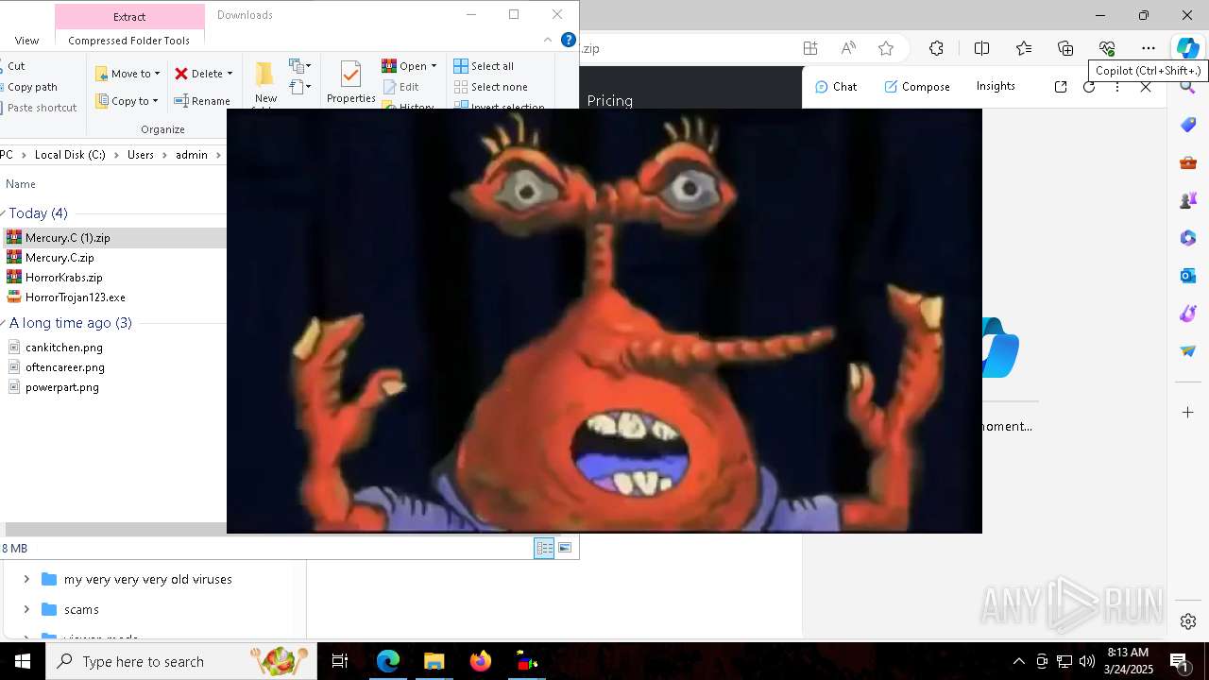Switch to Insights tab in Copilot pane
The width and height of the screenshot is (1209, 680).
pos(996,86)
